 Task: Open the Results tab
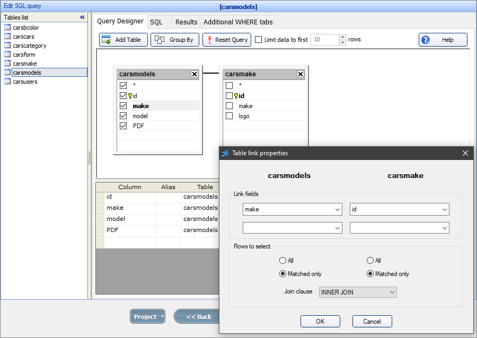click(186, 22)
